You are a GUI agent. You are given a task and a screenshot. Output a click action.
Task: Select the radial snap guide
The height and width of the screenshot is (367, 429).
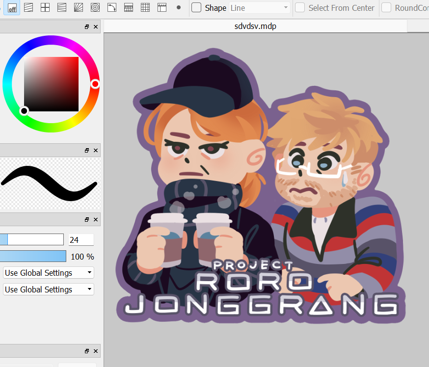[x=79, y=8]
